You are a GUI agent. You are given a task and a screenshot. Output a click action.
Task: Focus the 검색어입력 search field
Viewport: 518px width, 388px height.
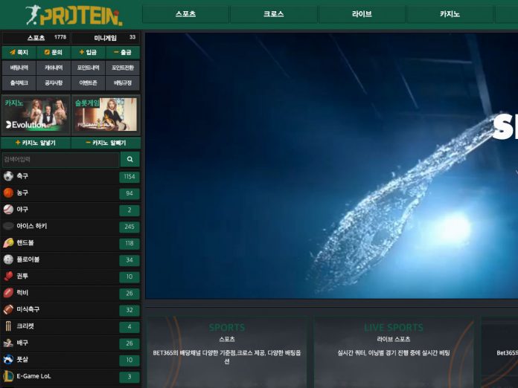pyautogui.click(x=60, y=160)
